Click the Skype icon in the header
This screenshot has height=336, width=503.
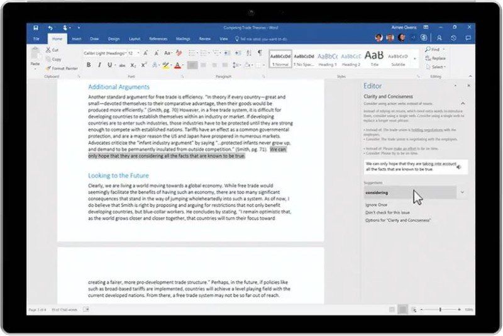(424, 38)
